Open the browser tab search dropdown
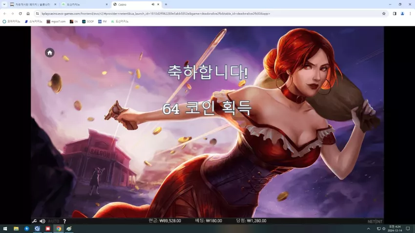Image resolution: width=415 pixels, height=233 pixels. click(x=4, y=4)
